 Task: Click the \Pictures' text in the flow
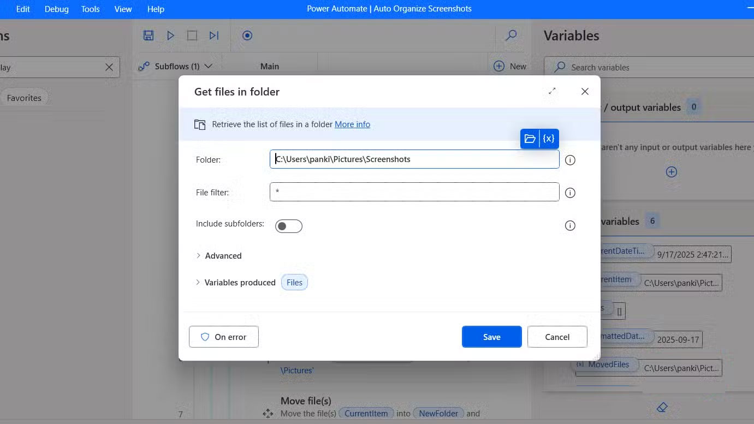click(x=297, y=371)
